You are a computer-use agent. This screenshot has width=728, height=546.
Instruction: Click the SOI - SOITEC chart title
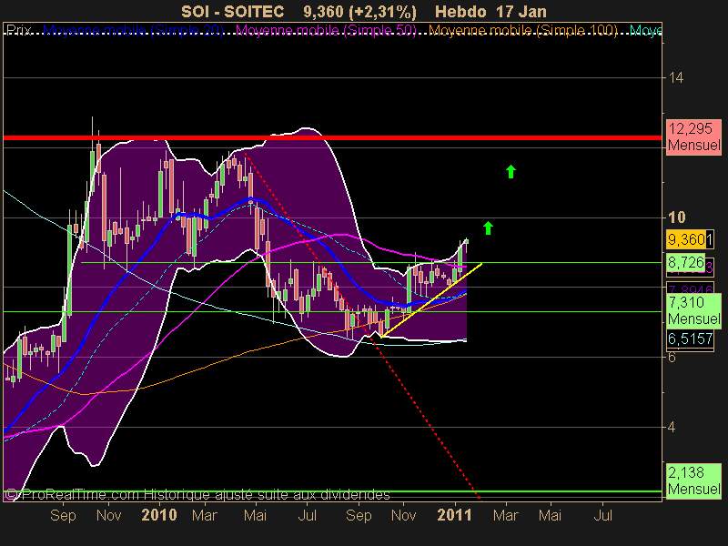(x=232, y=11)
